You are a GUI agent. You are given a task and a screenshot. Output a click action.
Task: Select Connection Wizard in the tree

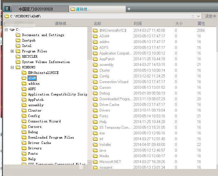click(x=44, y=121)
